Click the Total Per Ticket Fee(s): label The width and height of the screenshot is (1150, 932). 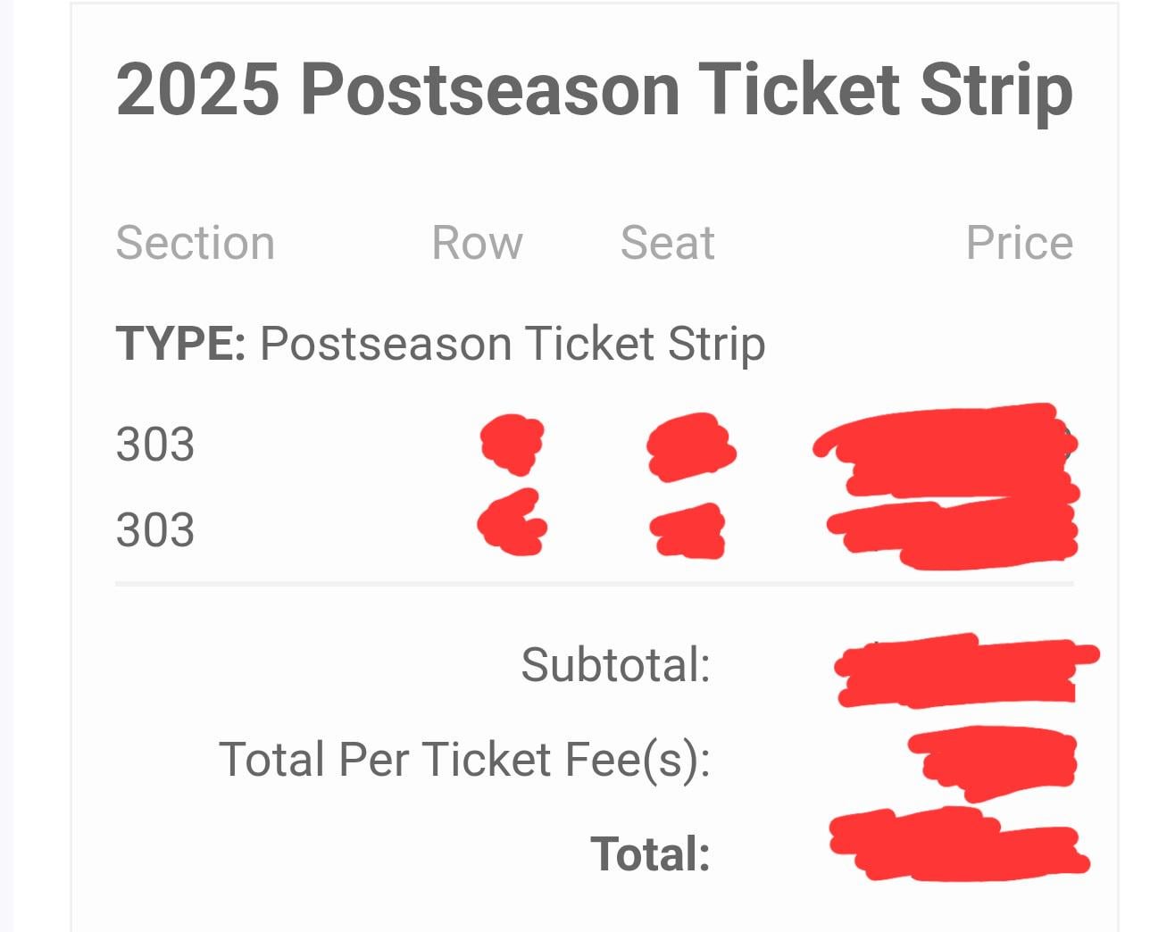(464, 760)
